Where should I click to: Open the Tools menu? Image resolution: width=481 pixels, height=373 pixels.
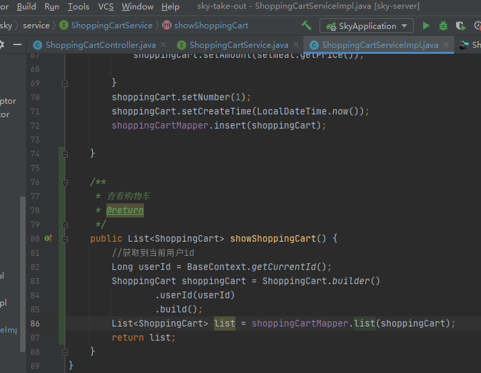pyautogui.click(x=79, y=7)
